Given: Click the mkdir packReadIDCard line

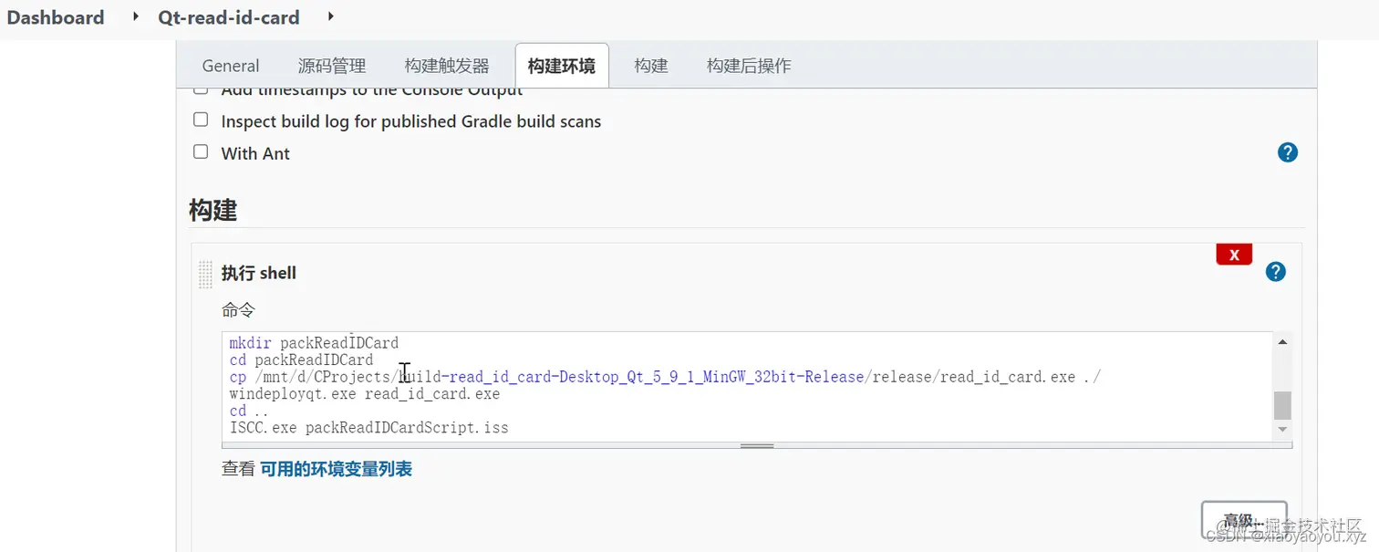Looking at the screenshot, I should tap(314, 343).
